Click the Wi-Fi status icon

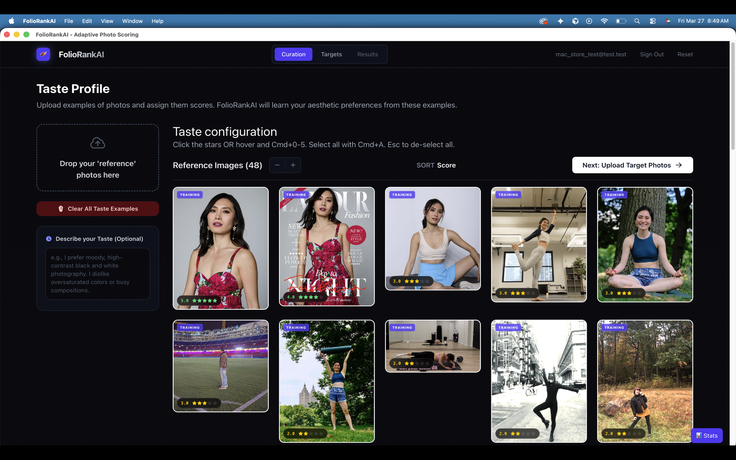click(604, 21)
